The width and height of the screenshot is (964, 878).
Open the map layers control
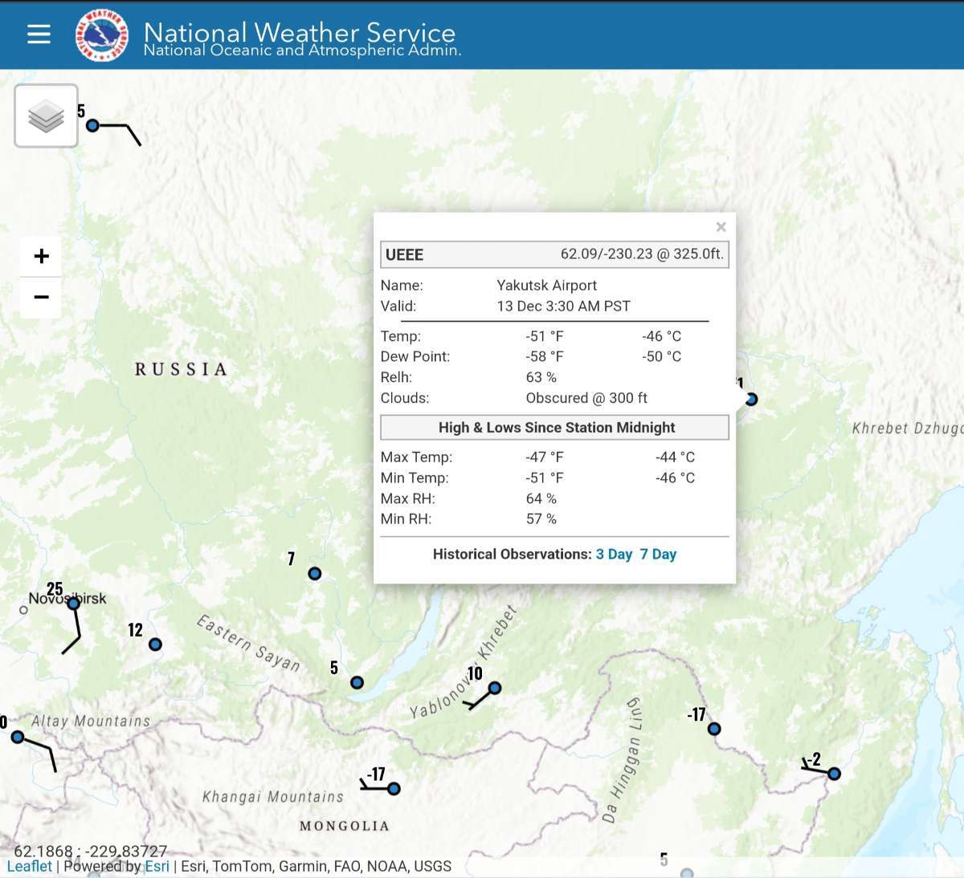(x=46, y=116)
